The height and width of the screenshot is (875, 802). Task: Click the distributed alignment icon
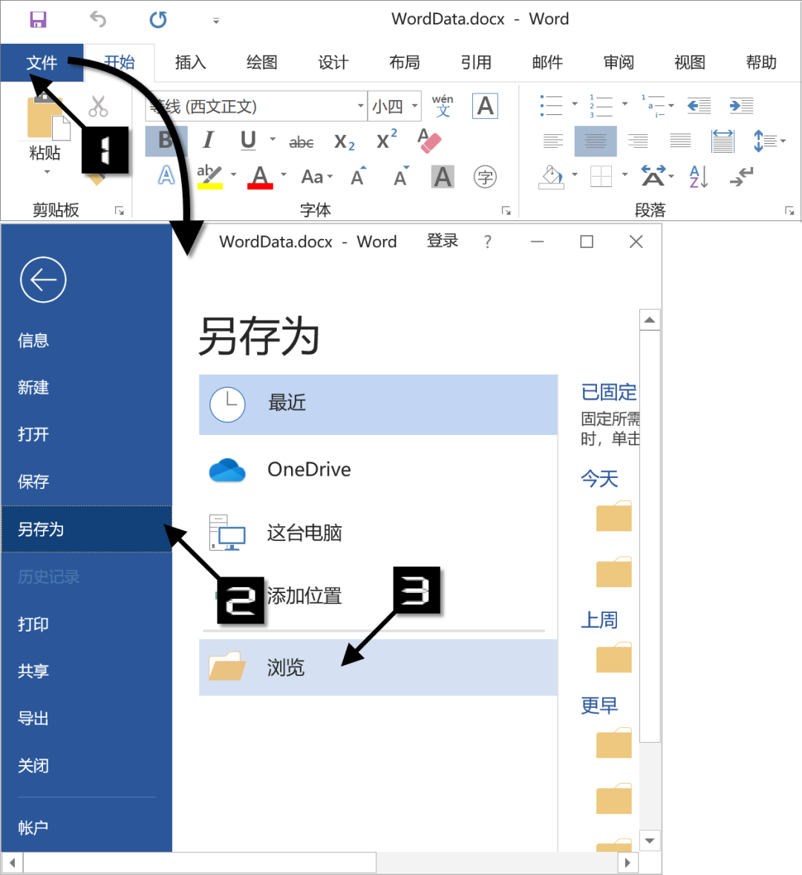(x=723, y=141)
